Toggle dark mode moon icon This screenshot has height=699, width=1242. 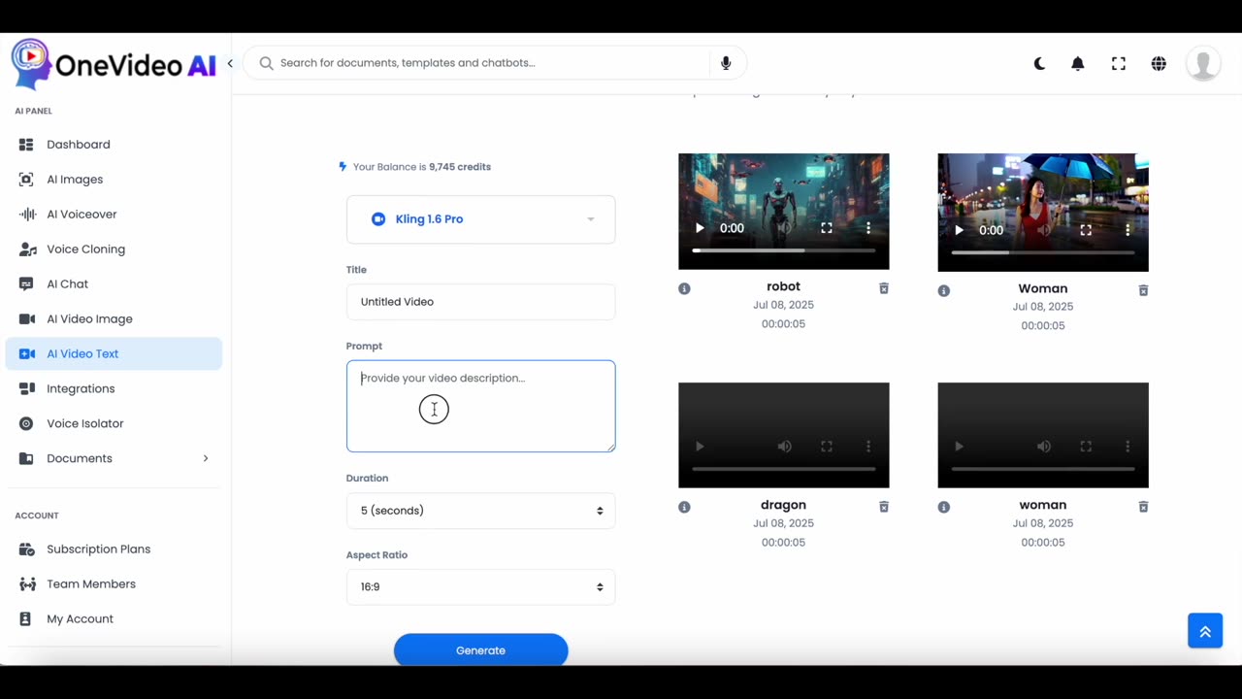1039,63
